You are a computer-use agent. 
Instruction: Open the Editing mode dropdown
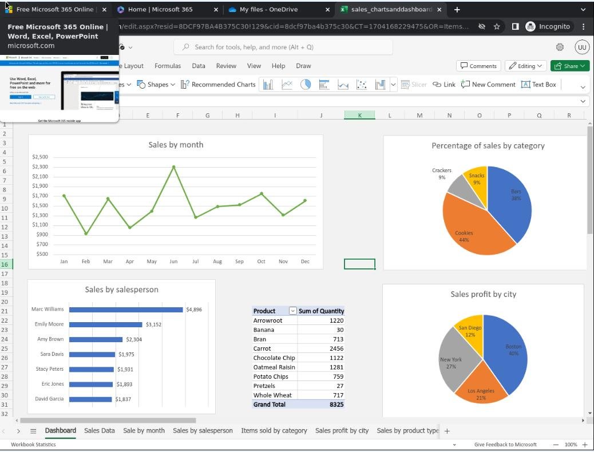click(x=525, y=66)
